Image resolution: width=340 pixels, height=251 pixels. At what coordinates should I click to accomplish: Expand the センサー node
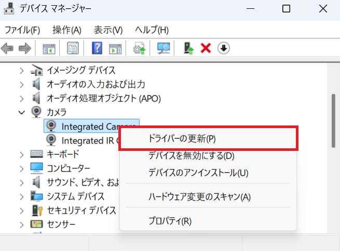(21, 225)
